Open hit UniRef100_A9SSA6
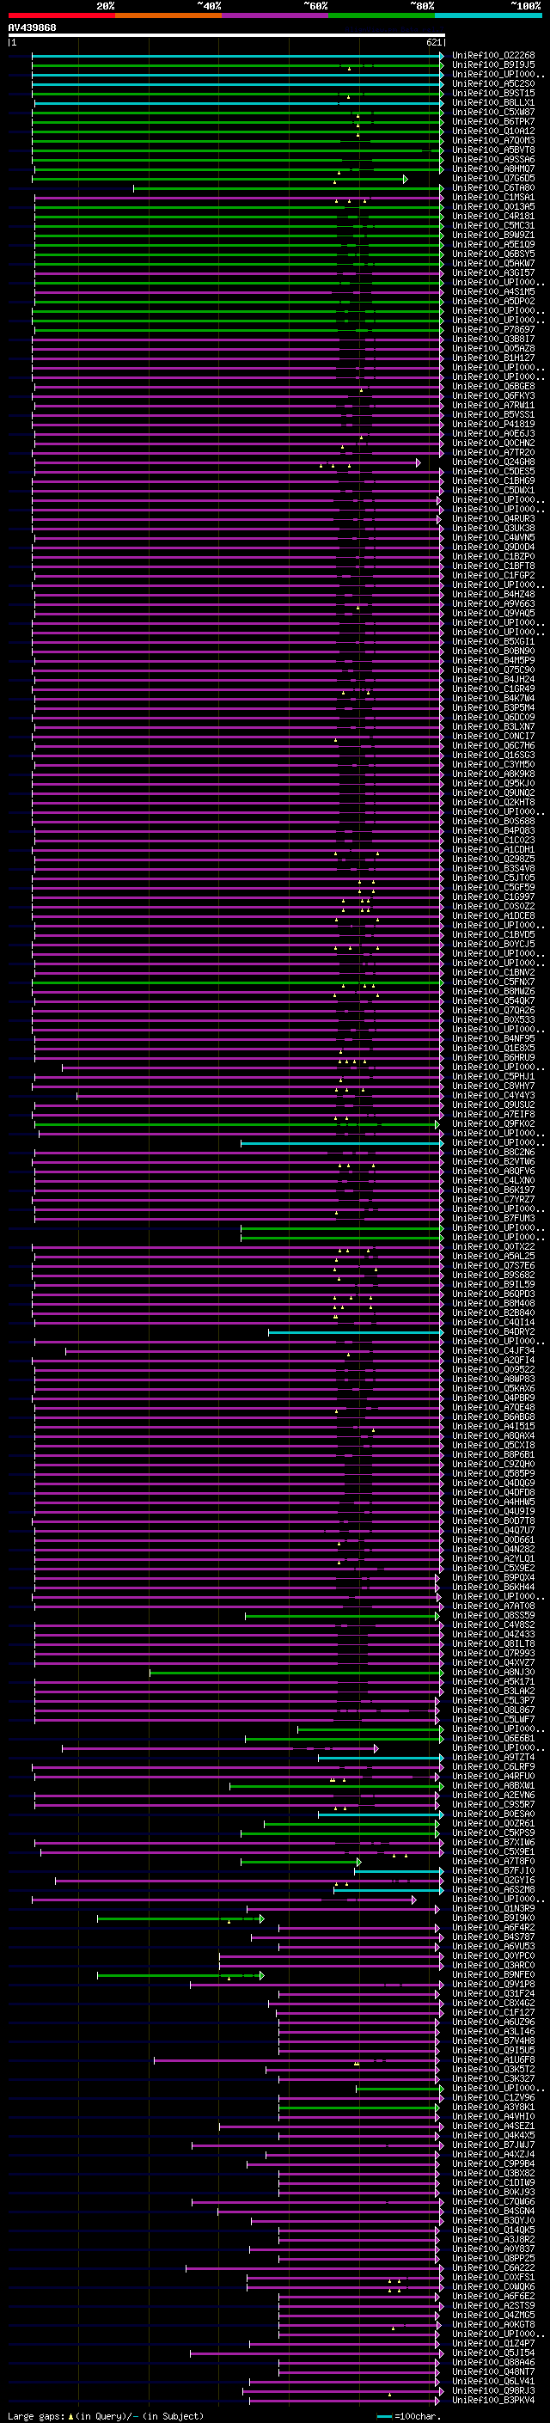The width and height of the screenshot is (550, 2423). (x=492, y=159)
